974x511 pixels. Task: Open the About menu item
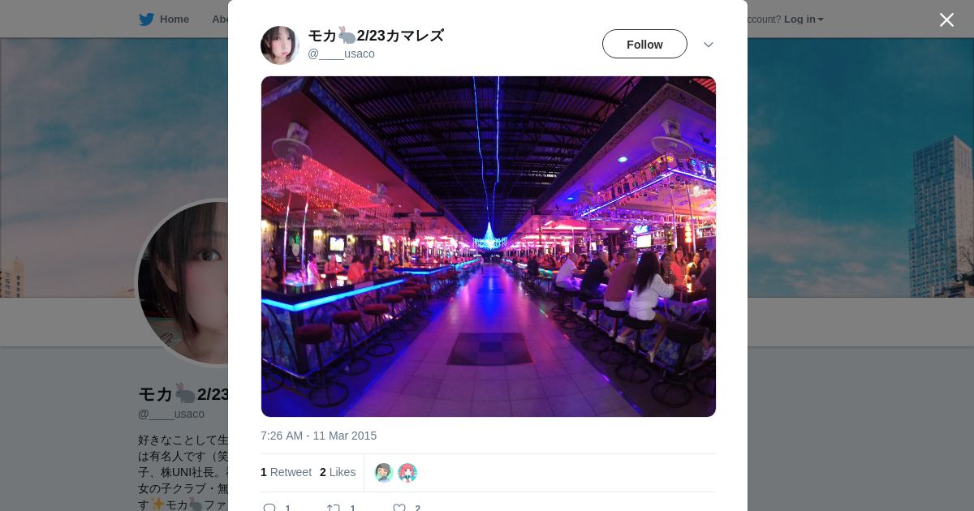click(x=220, y=19)
